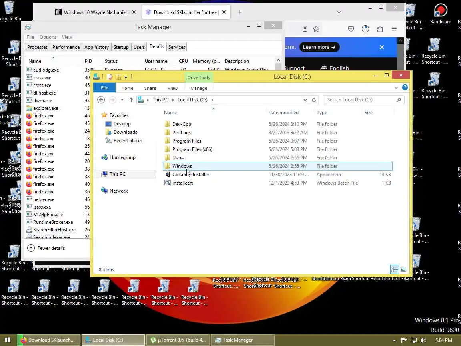Open the Task Manager Options menu
The height and width of the screenshot is (346, 461).
tap(48, 37)
